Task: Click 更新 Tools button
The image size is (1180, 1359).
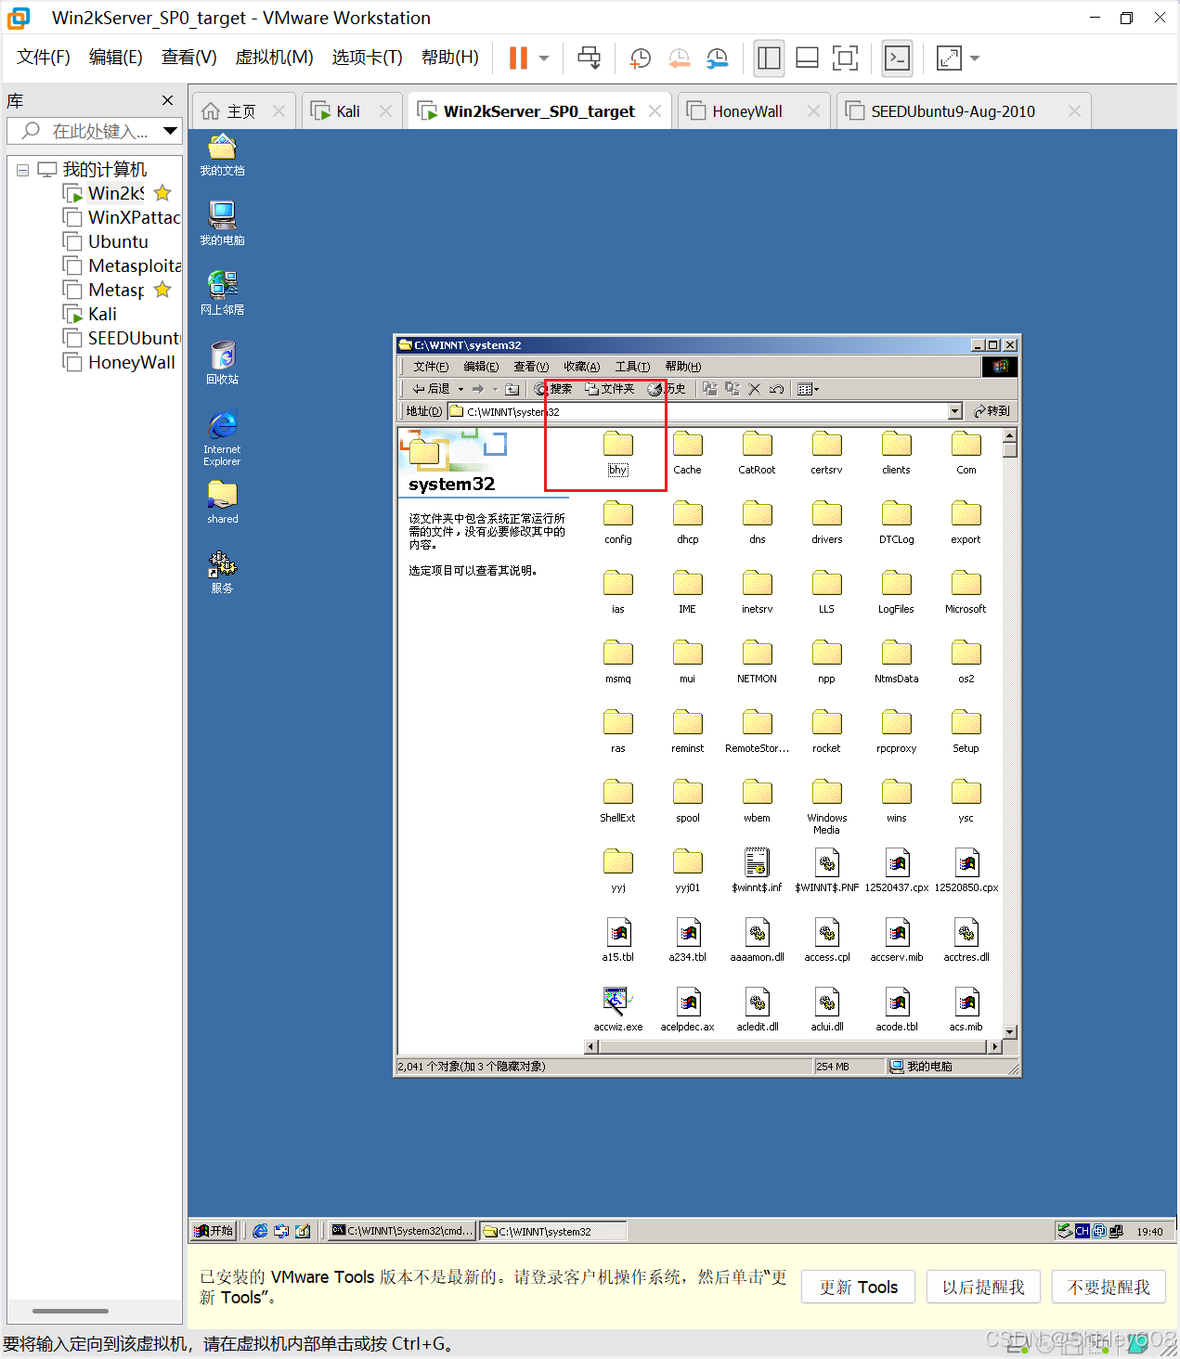Action: (x=858, y=1287)
